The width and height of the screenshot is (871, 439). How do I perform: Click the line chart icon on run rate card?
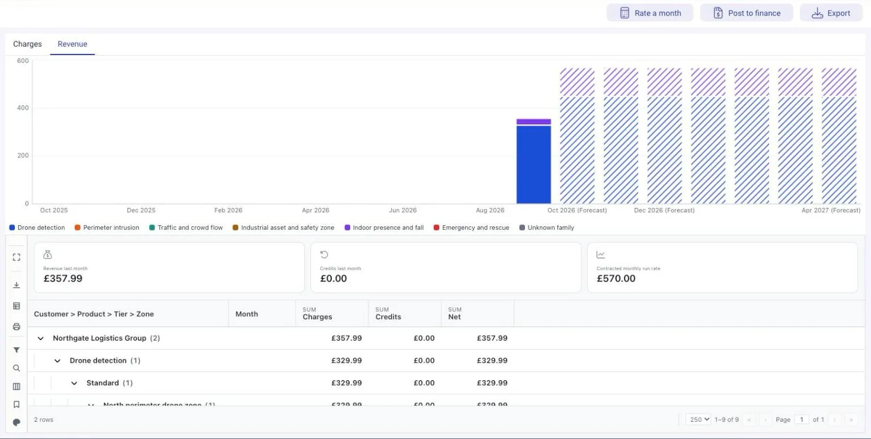click(x=601, y=255)
